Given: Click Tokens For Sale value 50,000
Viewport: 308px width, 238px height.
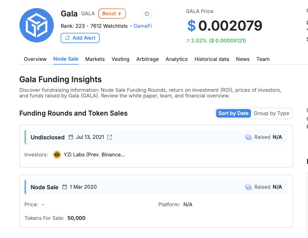Looking at the screenshot, I should point(76,218).
